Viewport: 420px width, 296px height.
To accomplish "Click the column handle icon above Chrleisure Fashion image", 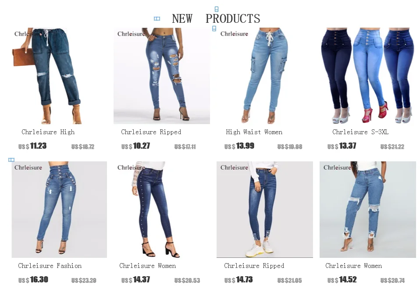I will click(x=11, y=160).
